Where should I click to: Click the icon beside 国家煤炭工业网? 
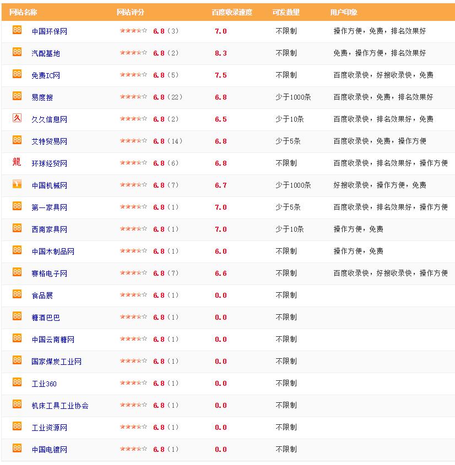(17, 360)
